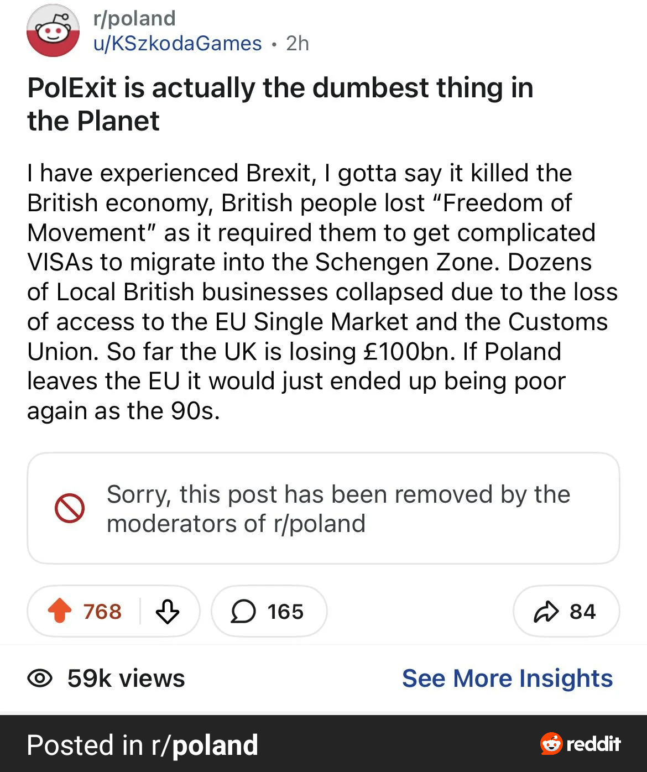This screenshot has height=772, width=647.
Task: Click the removed by moderators notice text
Action: [338, 508]
